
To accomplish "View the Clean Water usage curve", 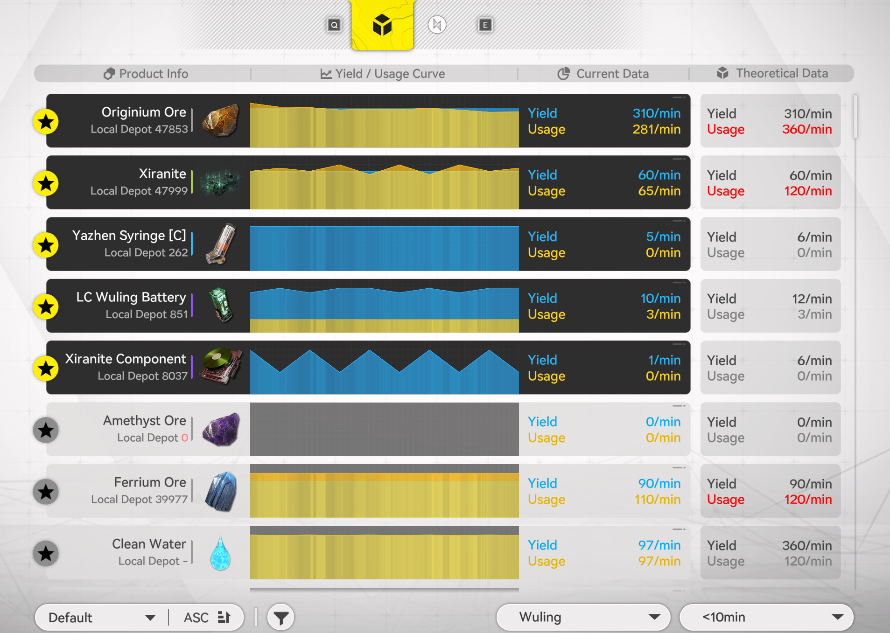I will pyautogui.click(x=385, y=553).
